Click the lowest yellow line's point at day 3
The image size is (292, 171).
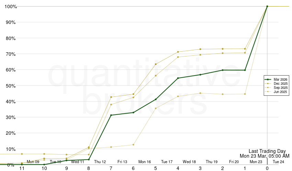[x=200, y=93]
